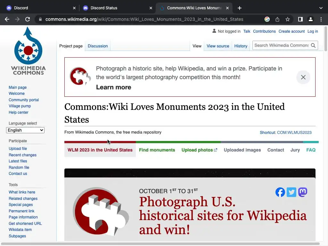Close the Discord tab
Image resolution: width=328 pixels, height=246 pixels.
pos(74,8)
